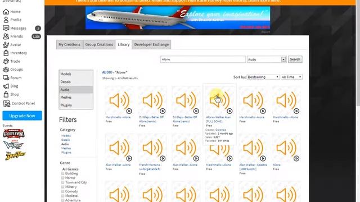This screenshot has height=202, width=360.
Task: Open the All Time period dropdown
Action: [291, 77]
